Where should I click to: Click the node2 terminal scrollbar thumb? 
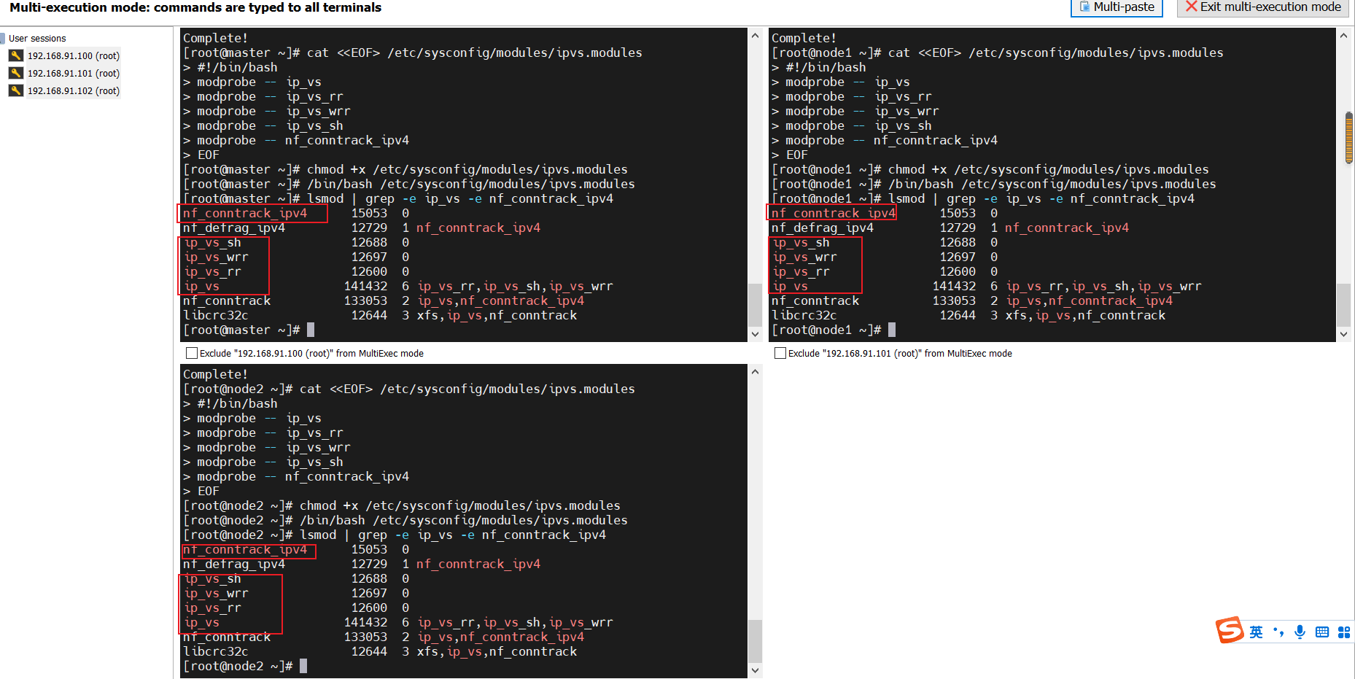pos(755,641)
